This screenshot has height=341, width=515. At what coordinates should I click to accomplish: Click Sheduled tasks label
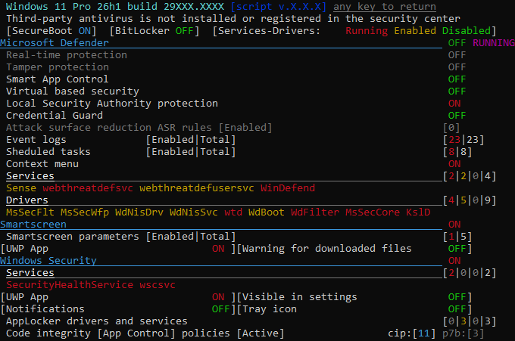pyautogui.click(x=48, y=152)
